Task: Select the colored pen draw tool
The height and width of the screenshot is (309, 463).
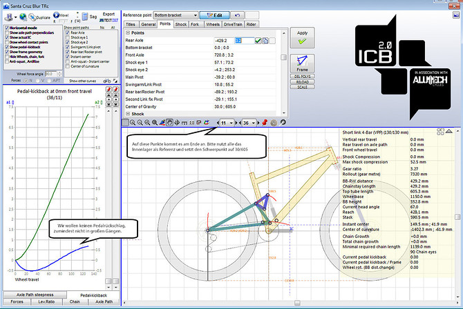Action: pyautogui.click(x=162, y=123)
